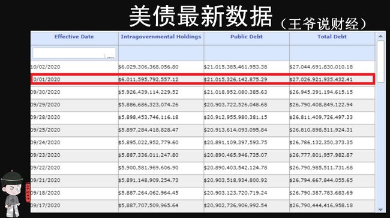Click total debt value $26,945,391,194,615.15

click(x=321, y=92)
